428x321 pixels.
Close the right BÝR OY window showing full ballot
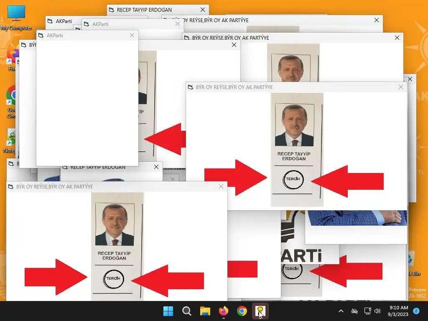[x=401, y=87]
